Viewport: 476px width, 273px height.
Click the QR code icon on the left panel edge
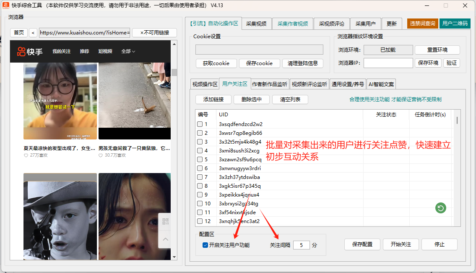pos(166,220)
